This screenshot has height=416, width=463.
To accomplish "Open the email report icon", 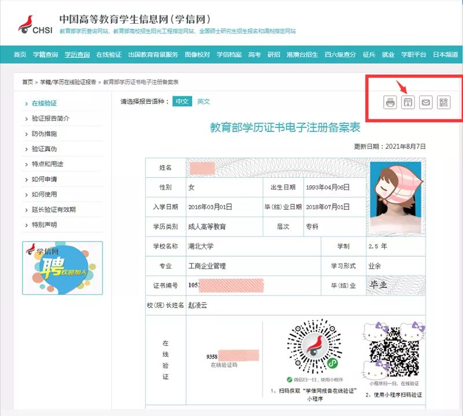I will click(x=426, y=102).
